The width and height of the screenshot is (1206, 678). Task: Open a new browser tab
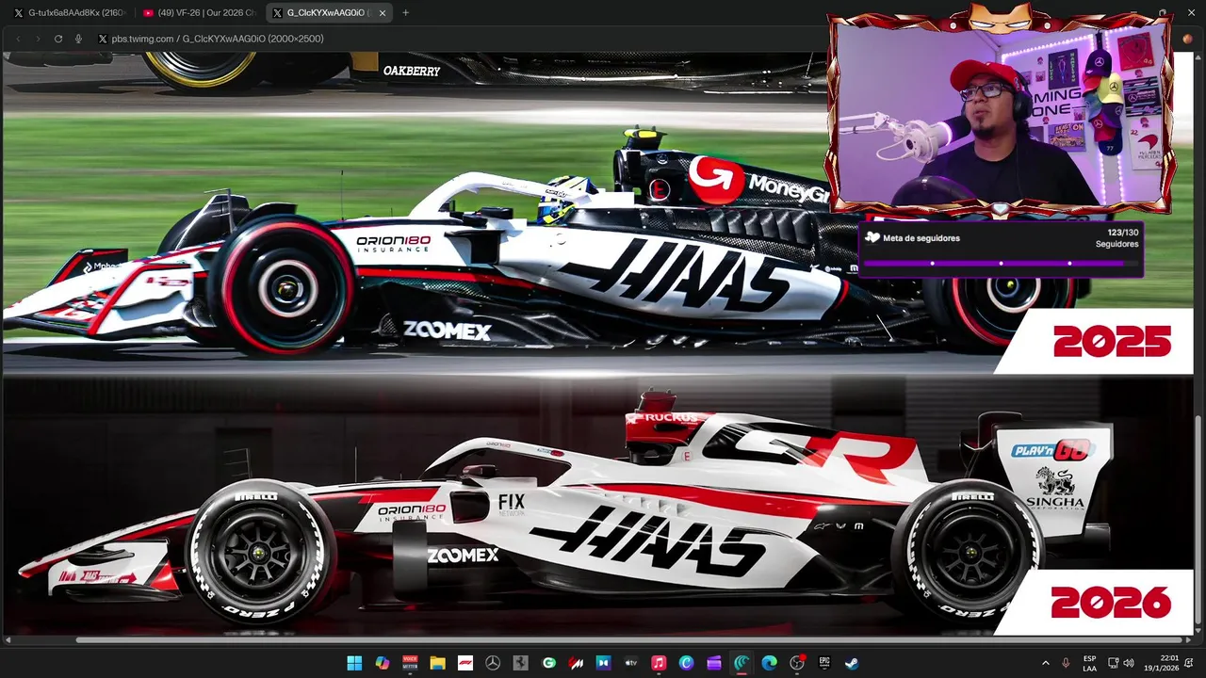coord(405,13)
